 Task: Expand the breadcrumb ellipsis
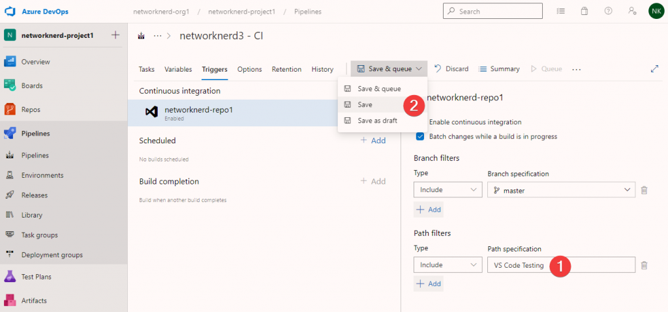(158, 36)
